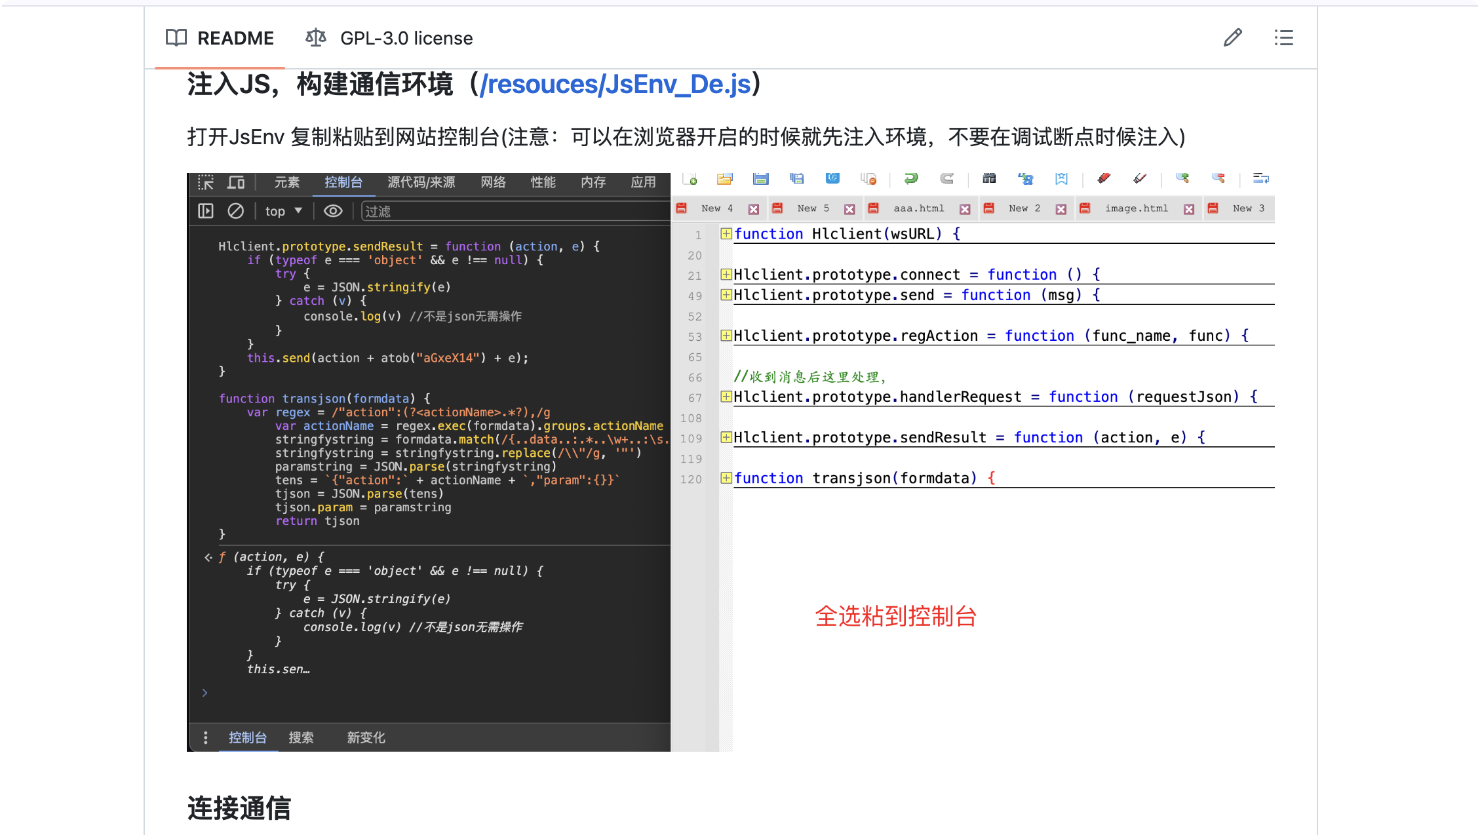Expand the folded Hlclient(wsURL) function

coord(726,233)
